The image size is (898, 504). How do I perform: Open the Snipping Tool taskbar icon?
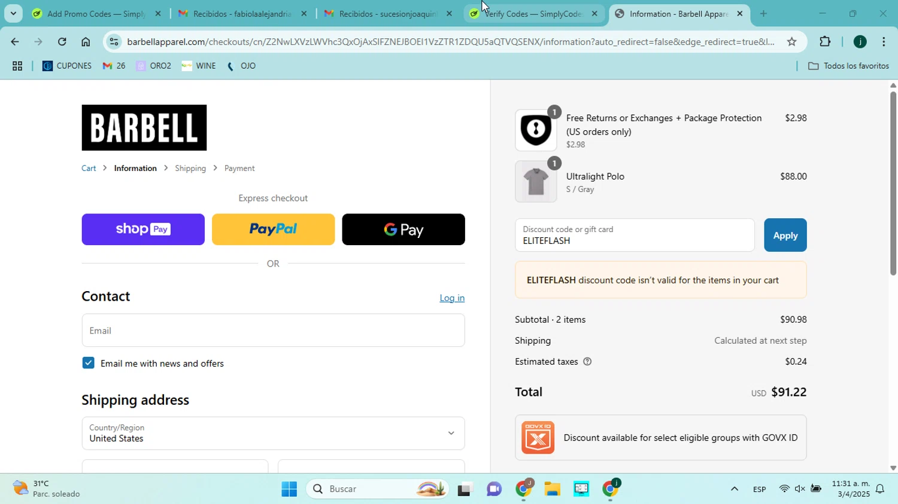(581, 489)
